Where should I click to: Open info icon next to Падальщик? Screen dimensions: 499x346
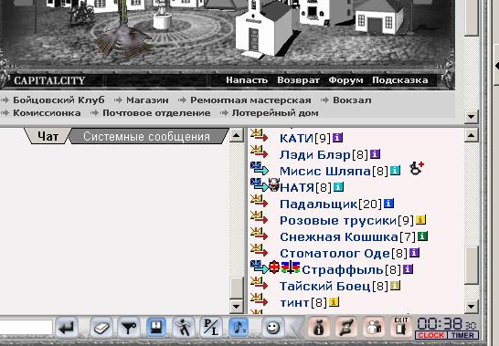coord(388,204)
